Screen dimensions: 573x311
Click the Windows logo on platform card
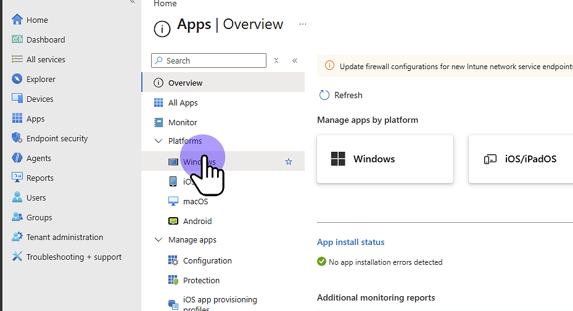coord(338,159)
